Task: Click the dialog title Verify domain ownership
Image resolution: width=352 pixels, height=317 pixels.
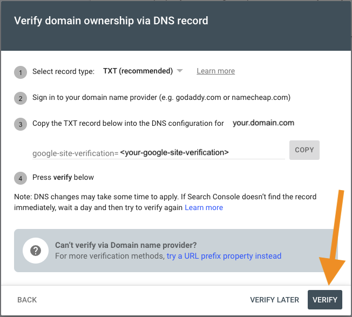Action: coord(111,21)
